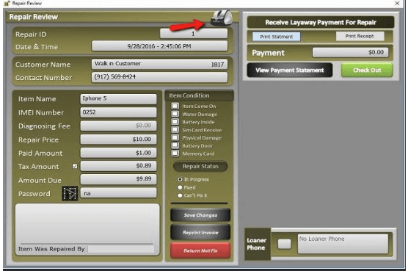Toggle the Tax Amount checkbox
408x271 pixels.
click(75, 166)
